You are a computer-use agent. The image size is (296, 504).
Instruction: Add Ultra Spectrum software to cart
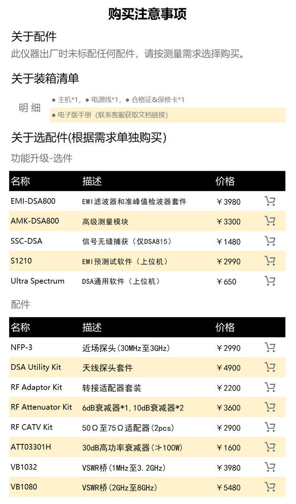click(270, 281)
